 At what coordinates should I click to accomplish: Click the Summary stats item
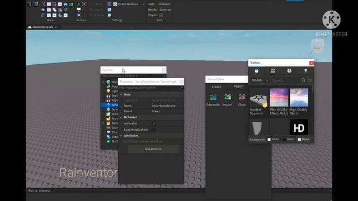tap(166, 9)
